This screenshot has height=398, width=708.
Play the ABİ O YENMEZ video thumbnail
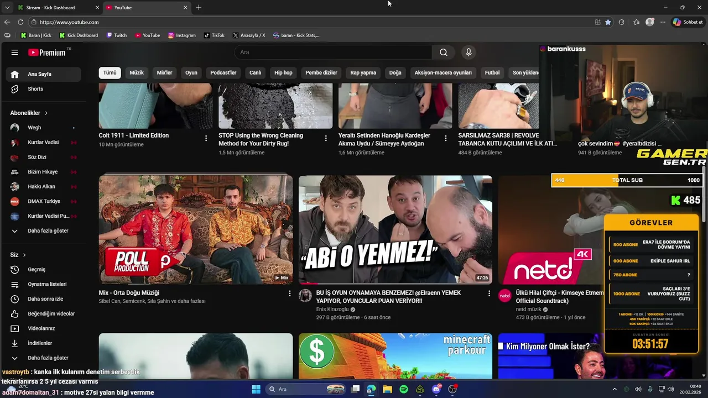tap(395, 230)
